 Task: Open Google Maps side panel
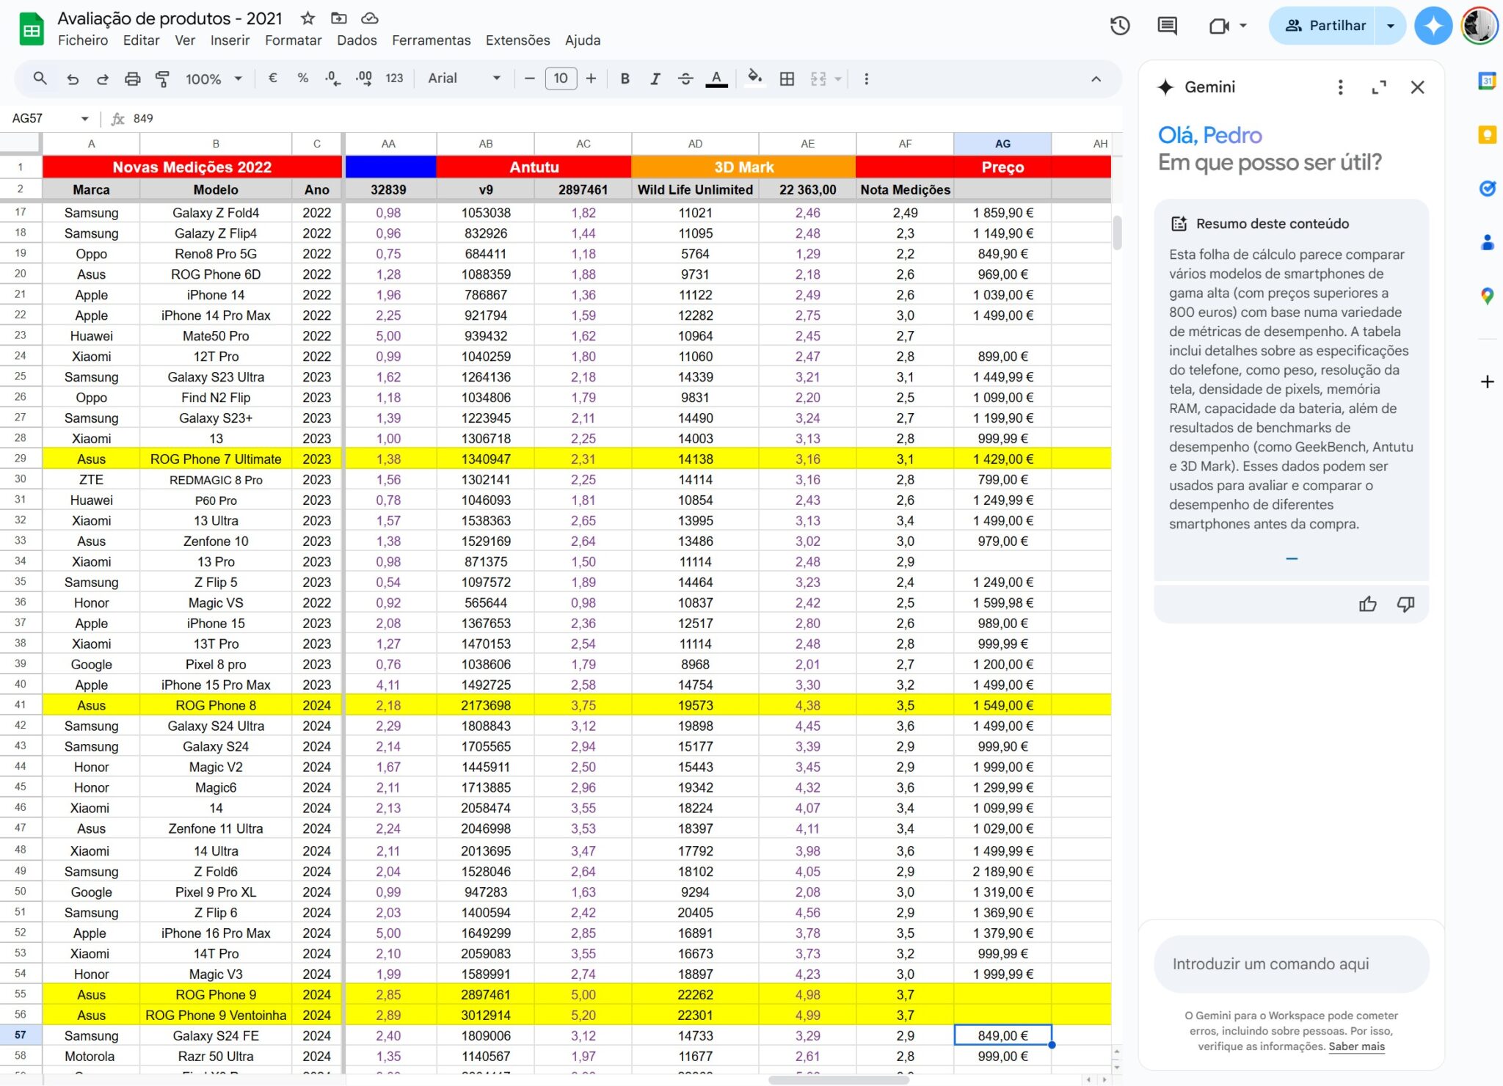tap(1487, 296)
